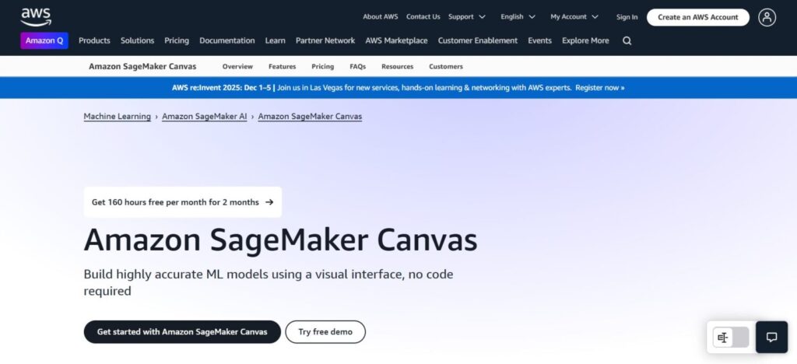The image size is (797, 364).
Task: Open the Amazon SageMaker AI breadcrumb
Action: (x=205, y=116)
